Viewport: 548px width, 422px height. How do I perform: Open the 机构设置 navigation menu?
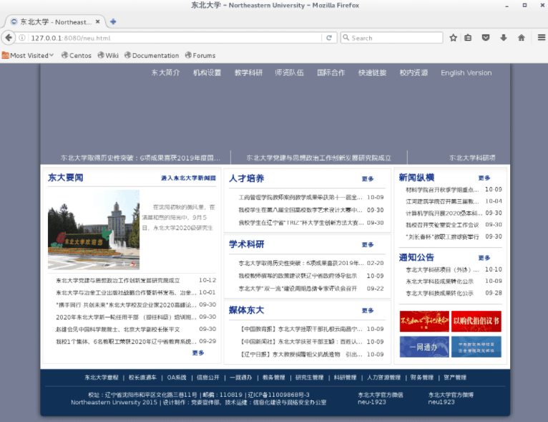207,73
